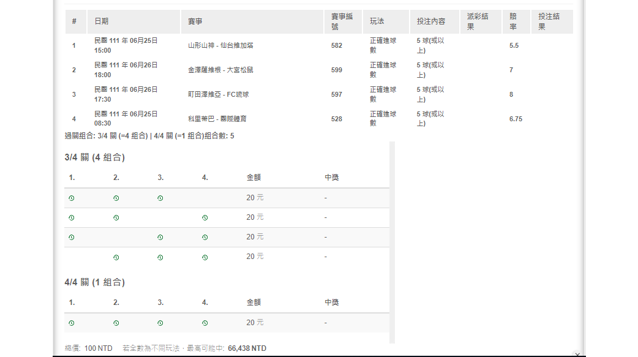Click 正確進球數 bet type for match 582

point(383,45)
